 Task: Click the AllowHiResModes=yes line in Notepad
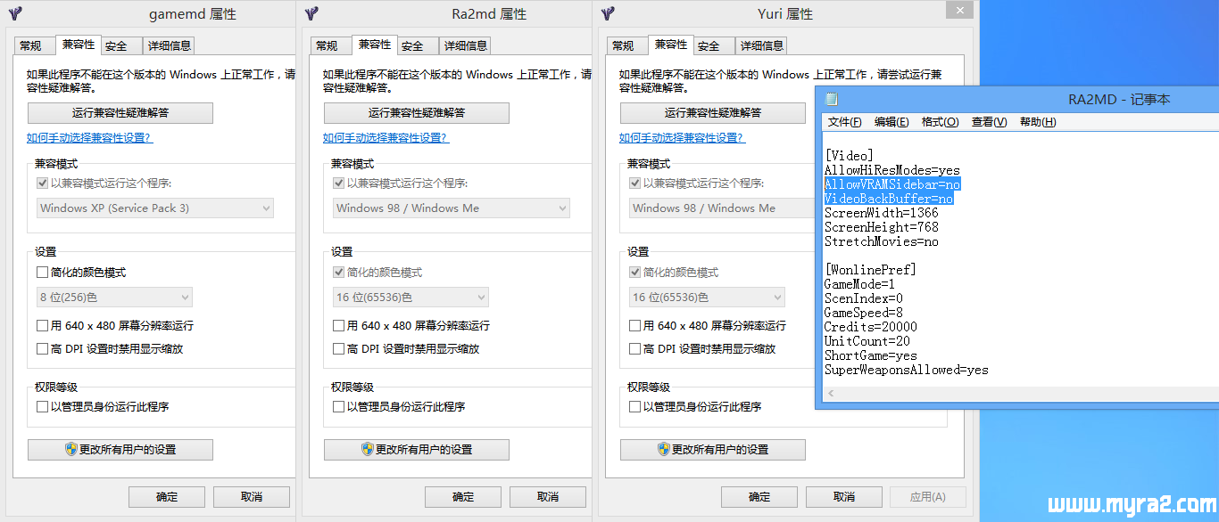pos(891,170)
